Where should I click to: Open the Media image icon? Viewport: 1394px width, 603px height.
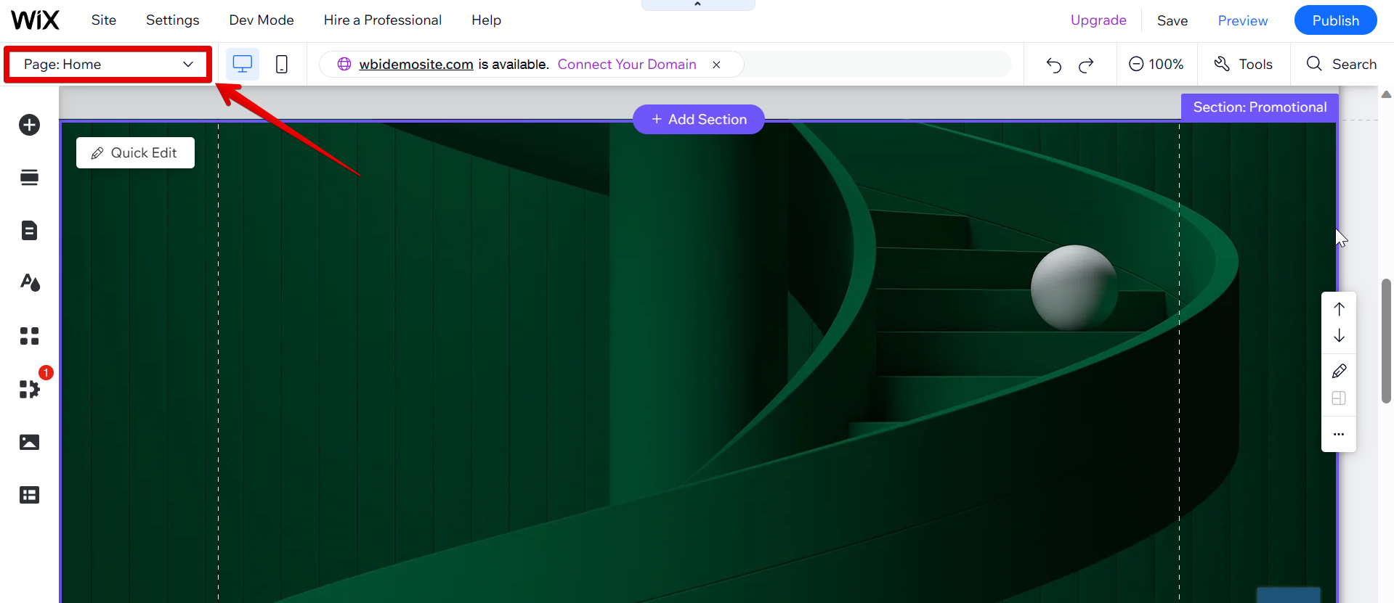29,442
